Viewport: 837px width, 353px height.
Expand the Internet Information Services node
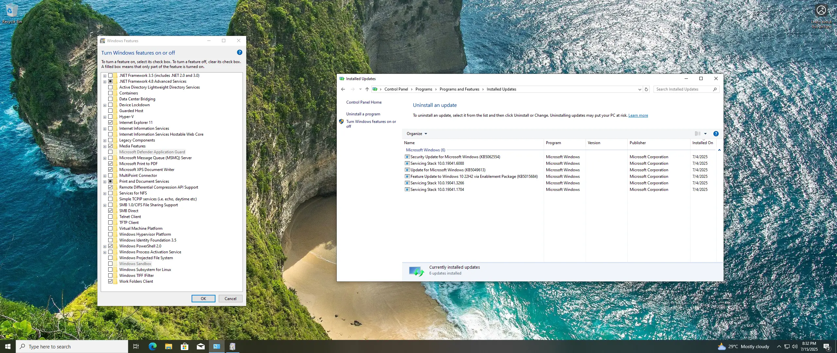(105, 129)
